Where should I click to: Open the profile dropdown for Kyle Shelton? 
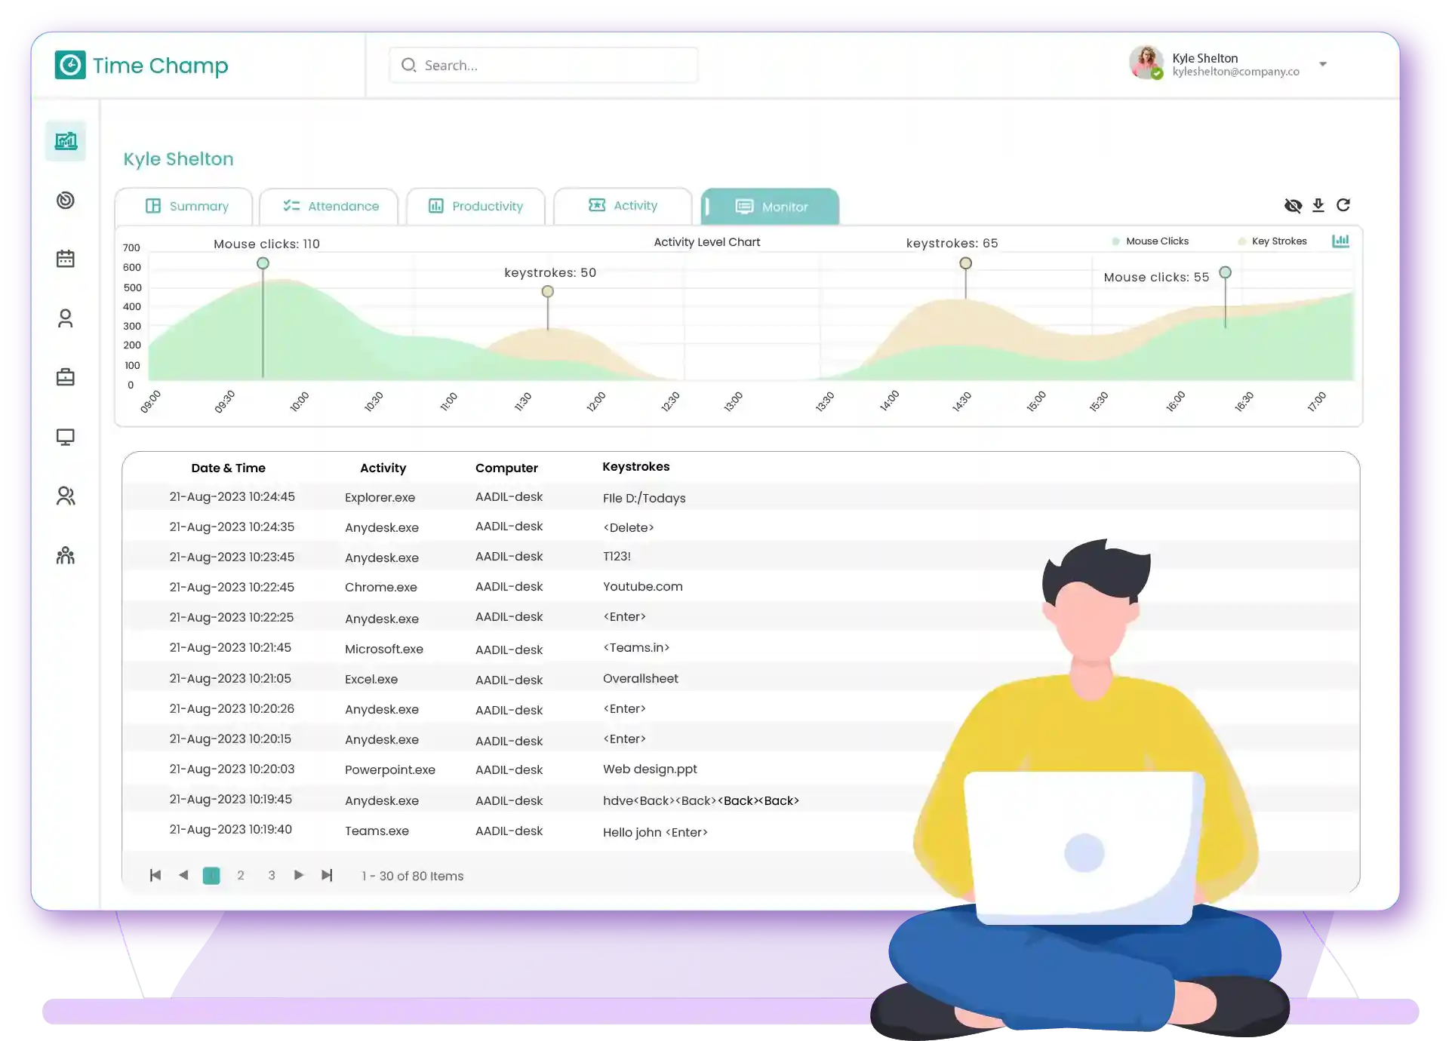[1323, 64]
